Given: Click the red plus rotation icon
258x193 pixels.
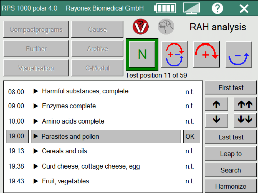Looking at the screenshot, I should pos(207,54).
